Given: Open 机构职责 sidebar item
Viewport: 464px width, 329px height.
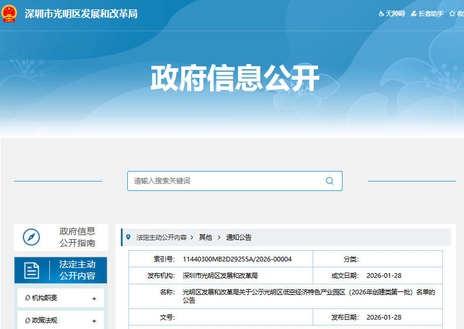Looking at the screenshot, I should [60, 298].
